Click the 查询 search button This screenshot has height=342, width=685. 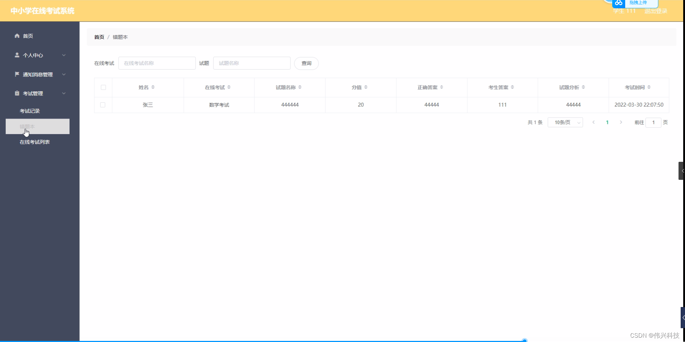306,63
